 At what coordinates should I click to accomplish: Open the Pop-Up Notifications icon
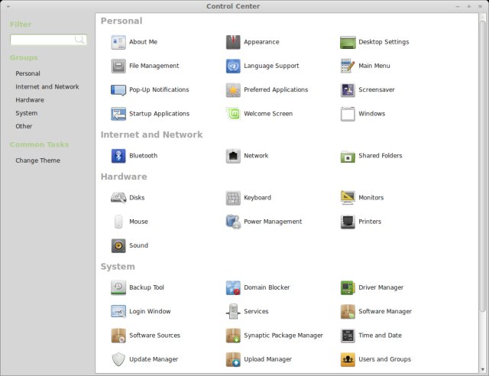click(118, 90)
